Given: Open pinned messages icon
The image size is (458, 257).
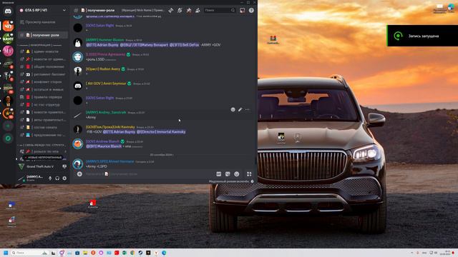Looking at the screenshot, I should pos(189,11).
